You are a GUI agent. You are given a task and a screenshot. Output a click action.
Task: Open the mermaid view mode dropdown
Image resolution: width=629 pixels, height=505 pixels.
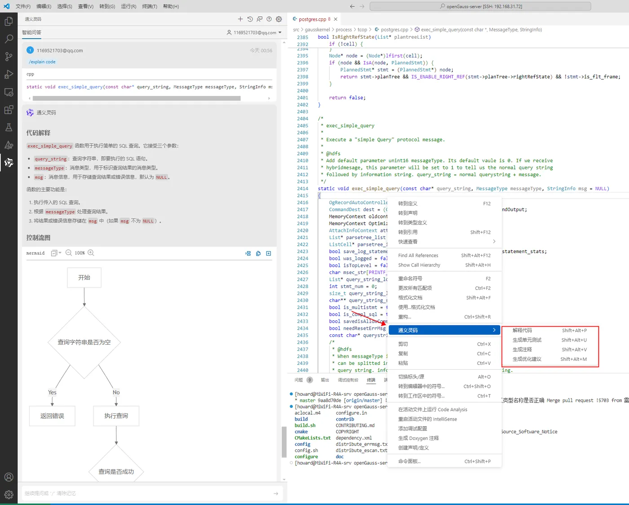pos(56,253)
